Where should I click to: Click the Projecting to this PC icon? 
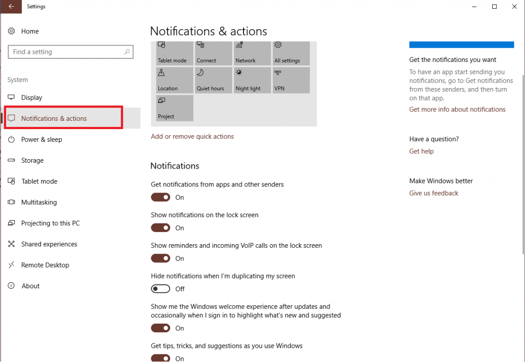(x=11, y=223)
